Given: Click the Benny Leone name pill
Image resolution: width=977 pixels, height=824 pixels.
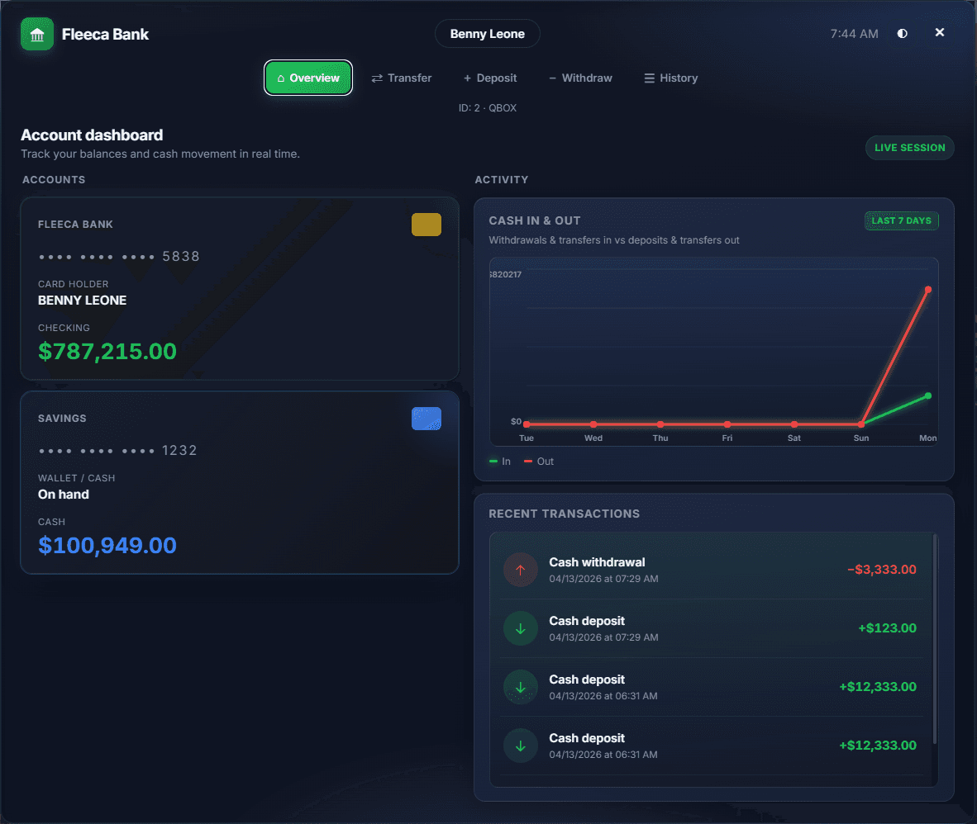Looking at the screenshot, I should pos(487,34).
